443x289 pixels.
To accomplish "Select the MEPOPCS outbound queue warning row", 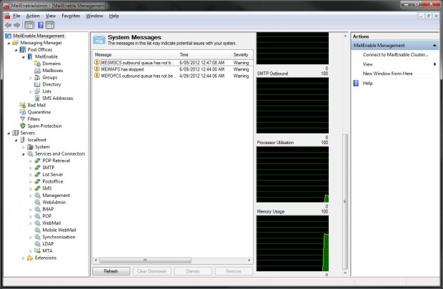I will tap(172, 76).
